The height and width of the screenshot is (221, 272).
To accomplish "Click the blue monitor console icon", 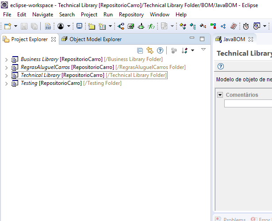I will (x=79, y=26).
